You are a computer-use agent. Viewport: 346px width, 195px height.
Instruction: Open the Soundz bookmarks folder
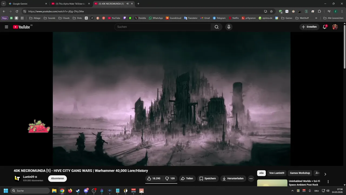pyautogui.click(x=49, y=18)
